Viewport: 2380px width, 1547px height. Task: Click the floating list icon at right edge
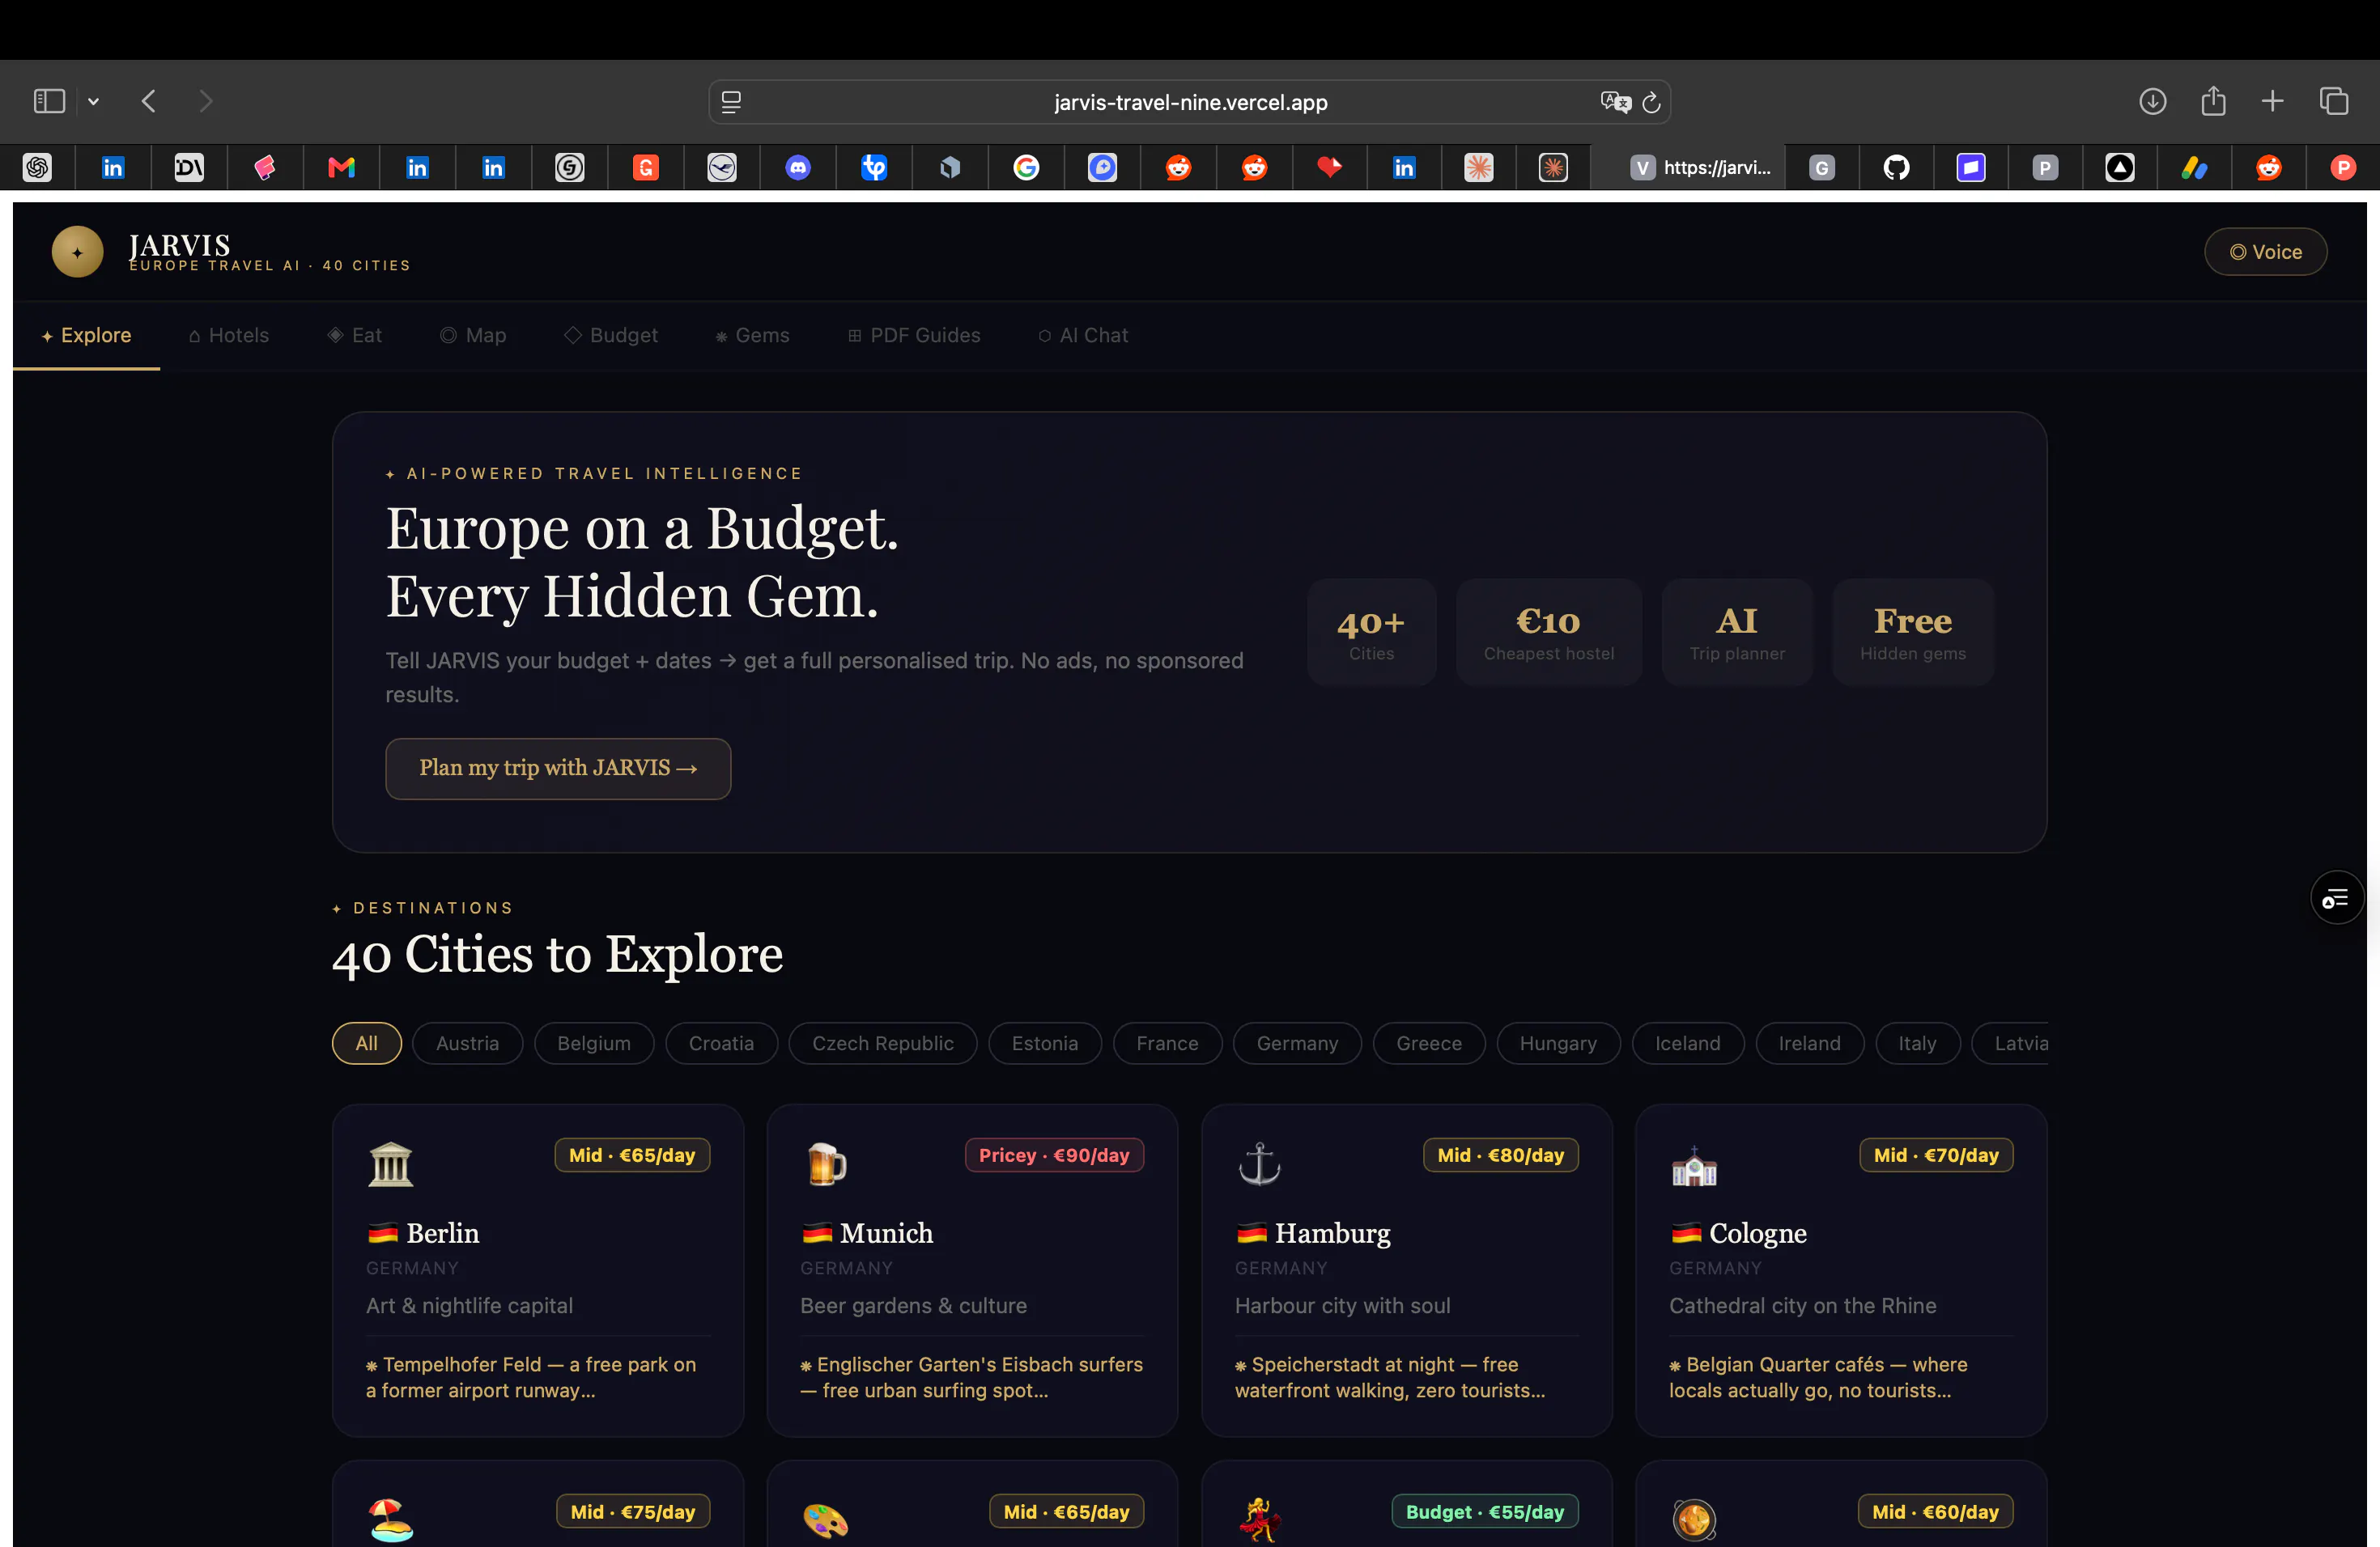pyautogui.click(x=2336, y=897)
